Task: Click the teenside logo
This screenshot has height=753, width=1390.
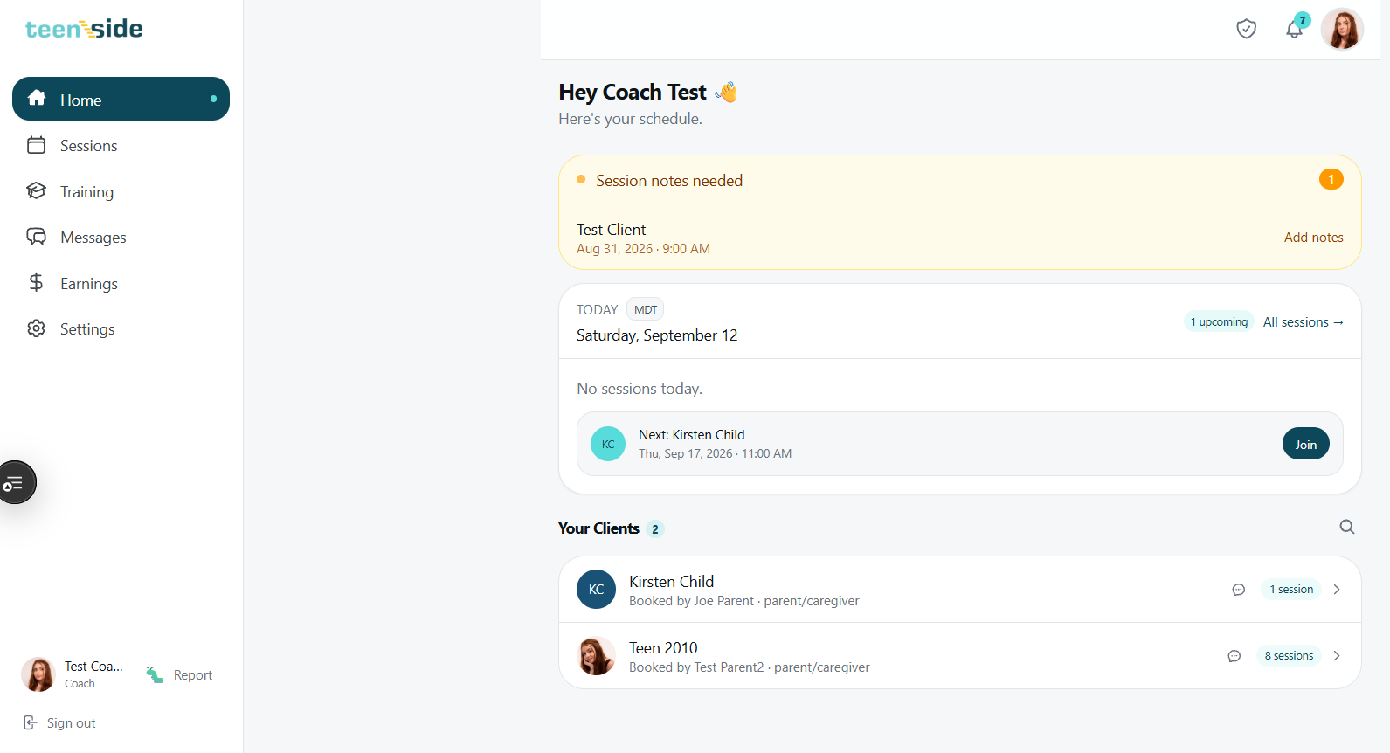Action: 84,29
